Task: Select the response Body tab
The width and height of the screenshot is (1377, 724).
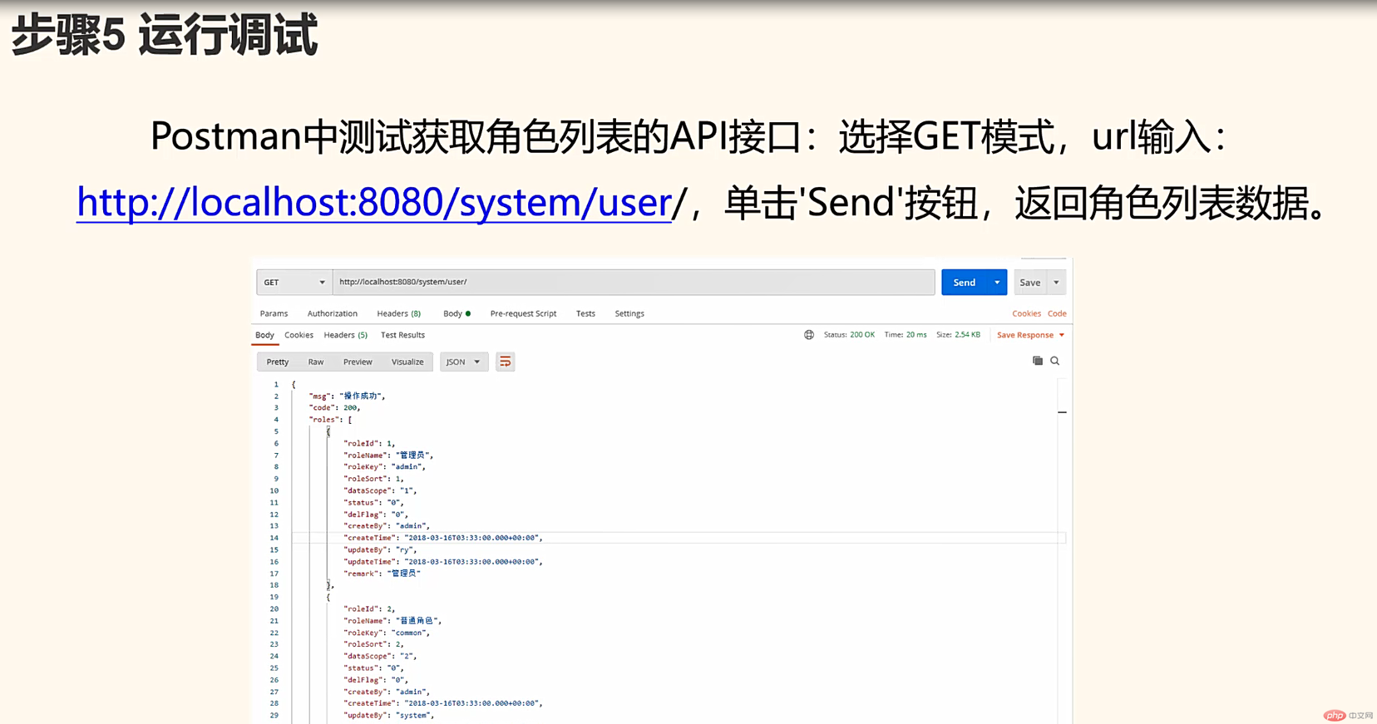Action: click(264, 335)
